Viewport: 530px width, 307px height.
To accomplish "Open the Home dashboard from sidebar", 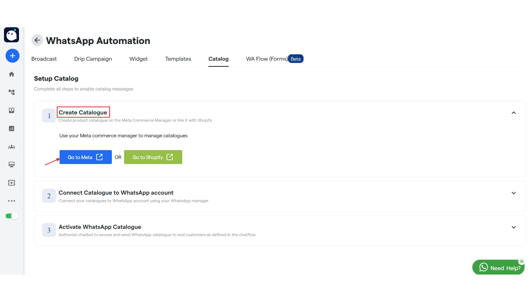I will point(11,74).
